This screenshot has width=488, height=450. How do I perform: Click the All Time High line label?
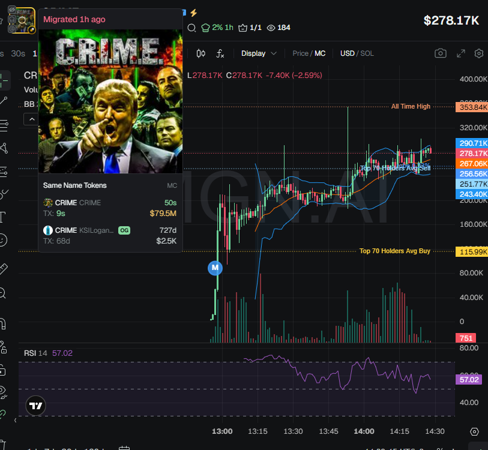click(411, 106)
